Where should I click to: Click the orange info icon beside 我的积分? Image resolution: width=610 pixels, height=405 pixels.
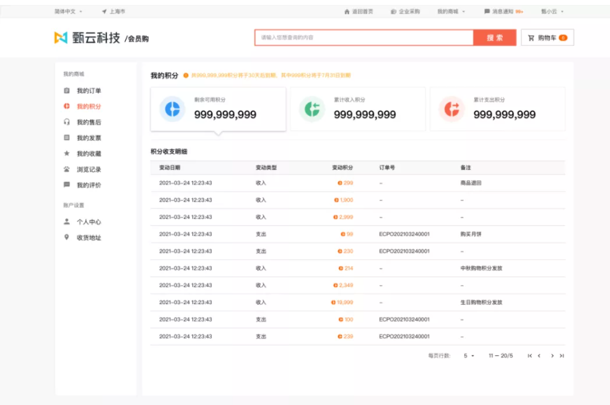click(186, 76)
